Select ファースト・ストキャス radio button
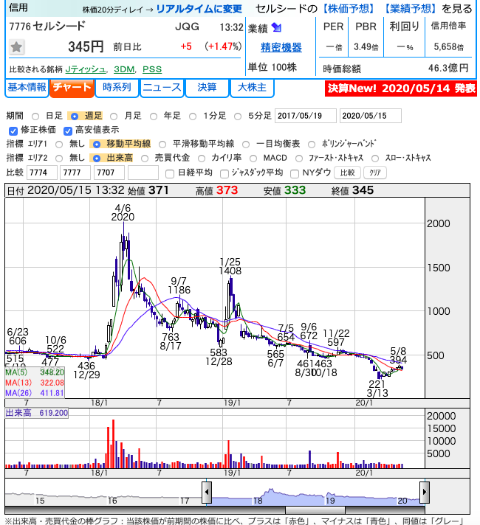Image resolution: width=480 pixels, height=525 pixels. click(x=299, y=159)
